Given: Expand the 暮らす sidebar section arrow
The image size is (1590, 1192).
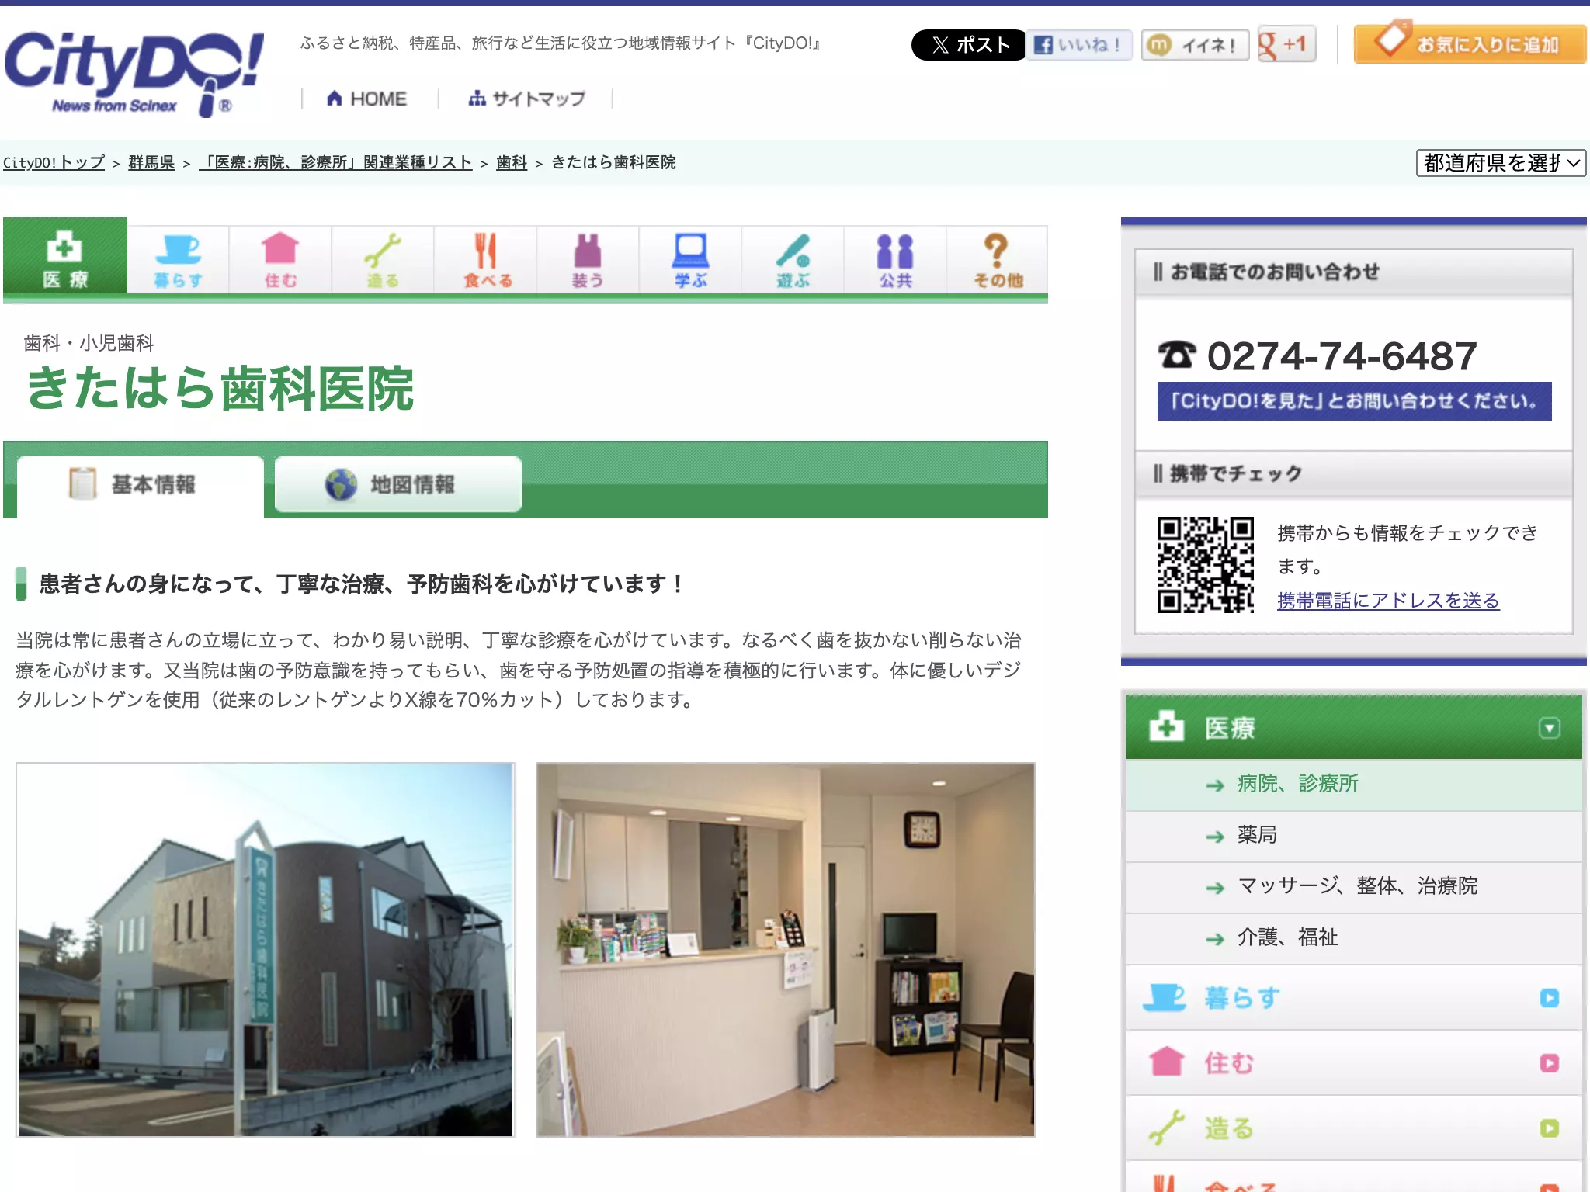Looking at the screenshot, I should (1549, 998).
